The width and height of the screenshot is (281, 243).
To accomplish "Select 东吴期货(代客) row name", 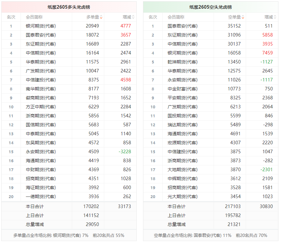I will (x=41, y=143).
